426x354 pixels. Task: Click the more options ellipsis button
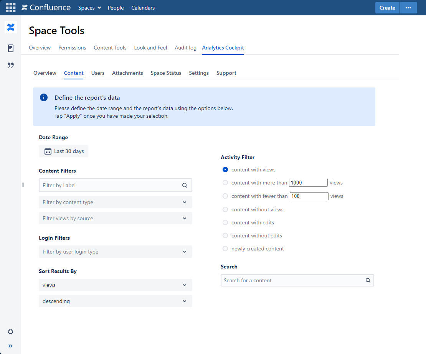(x=408, y=8)
